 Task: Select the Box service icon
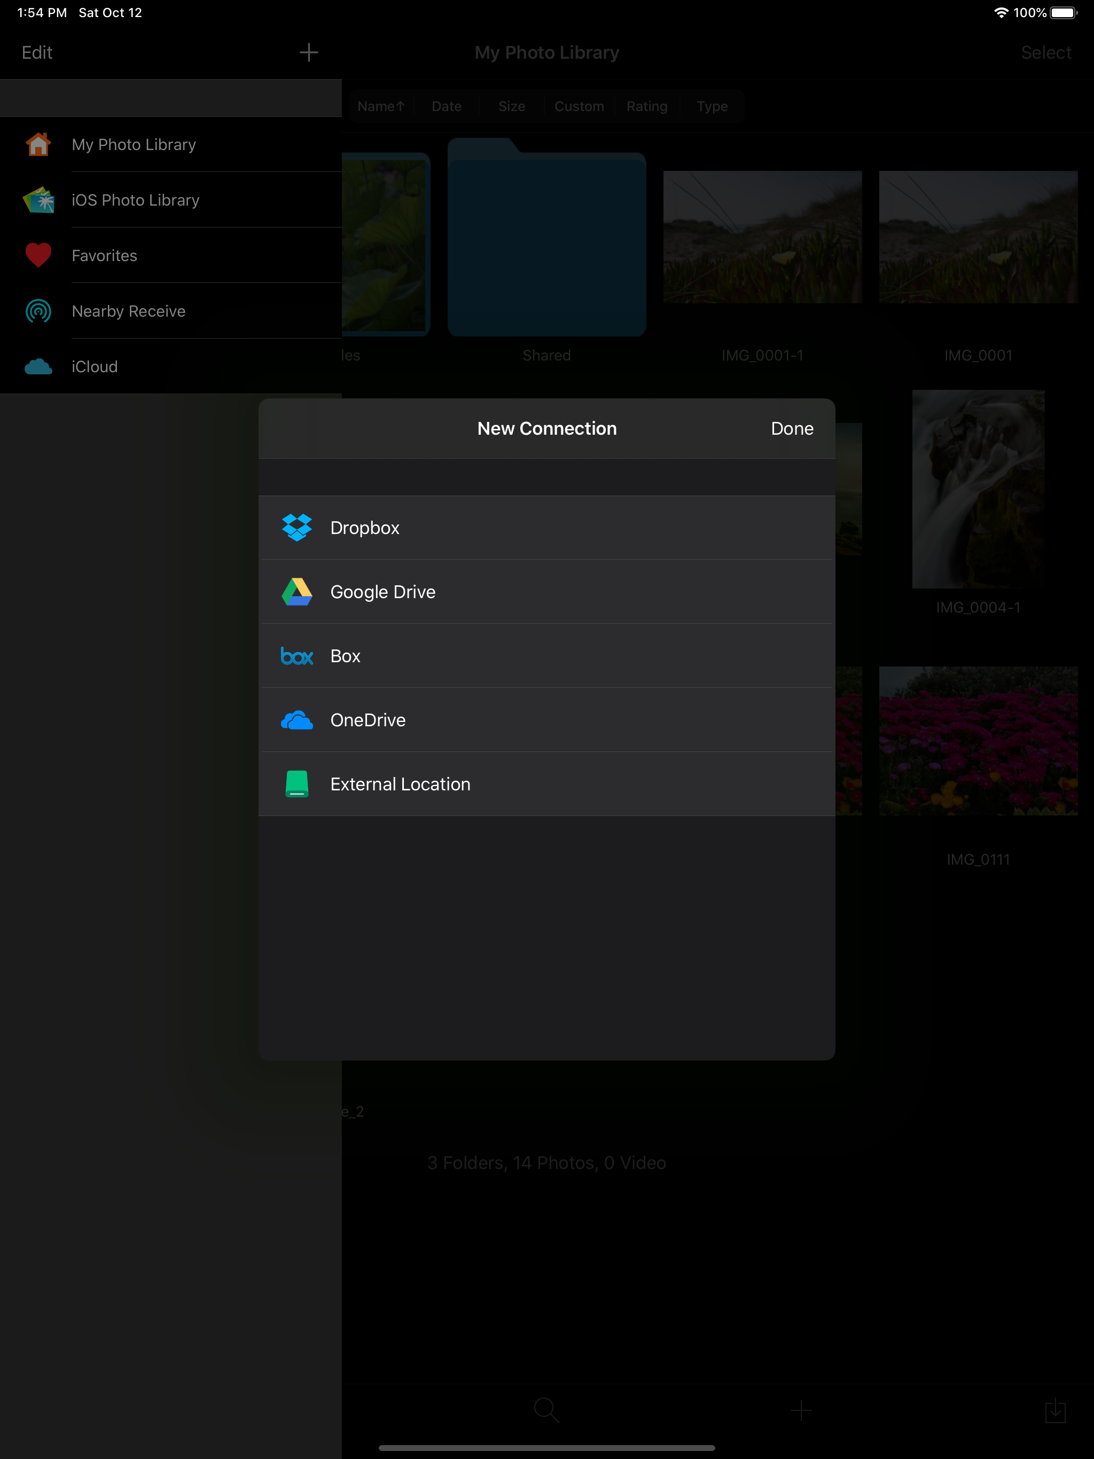[296, 656]
